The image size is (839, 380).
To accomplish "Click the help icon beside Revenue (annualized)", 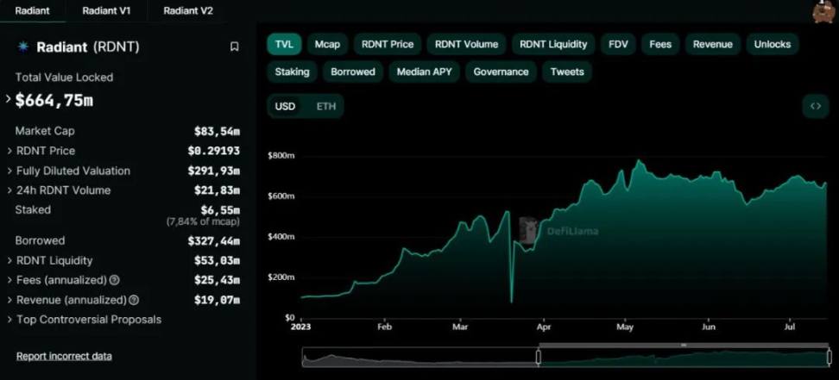I will 135,300.
